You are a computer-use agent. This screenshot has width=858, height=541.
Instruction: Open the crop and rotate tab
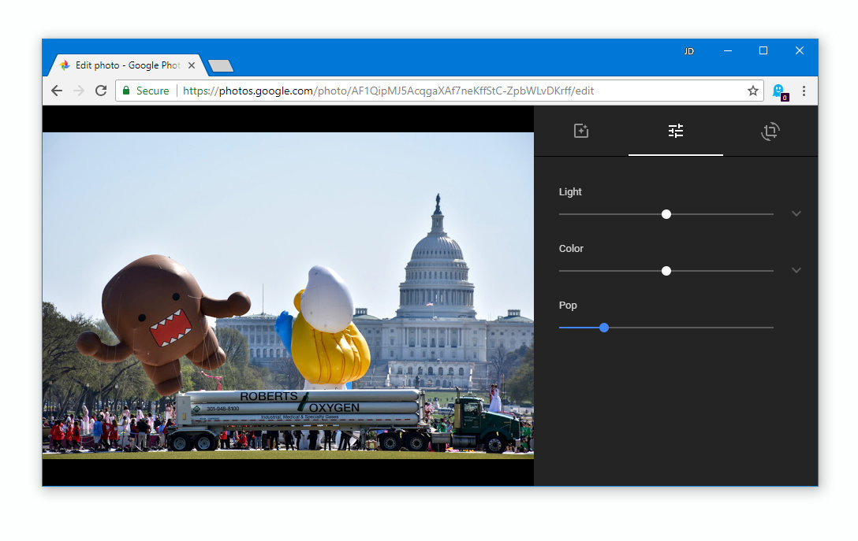[770, 132]
